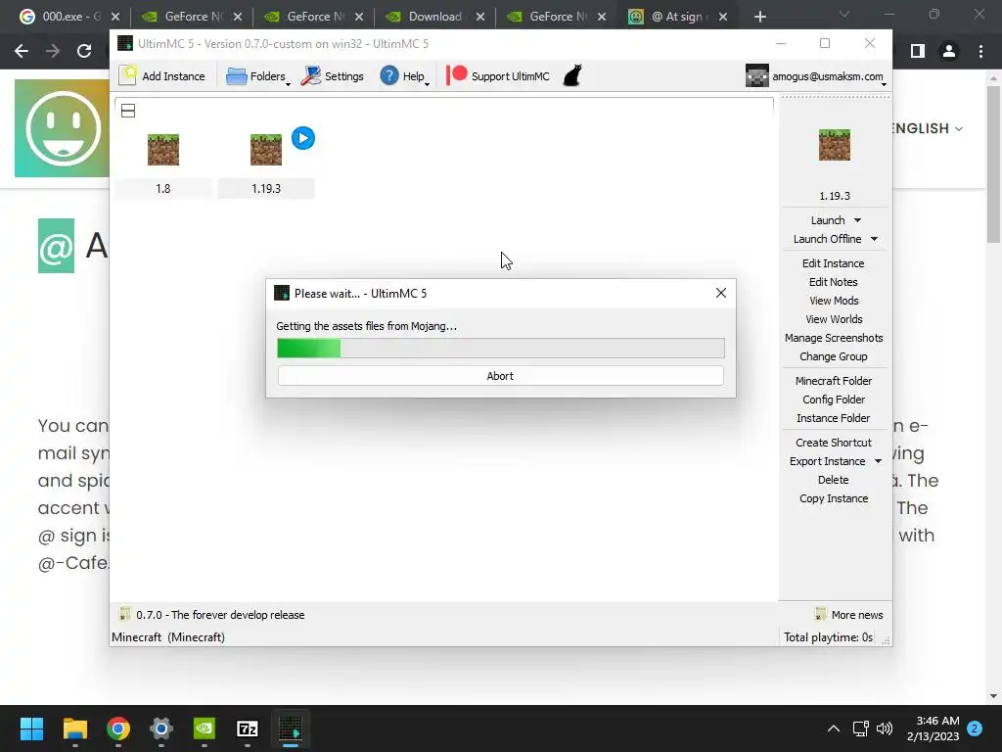Reload the Chrome page
Image resolution: width=1002 pixels, height=752 pixels.
pyautogui.click(x=84, y=51)
